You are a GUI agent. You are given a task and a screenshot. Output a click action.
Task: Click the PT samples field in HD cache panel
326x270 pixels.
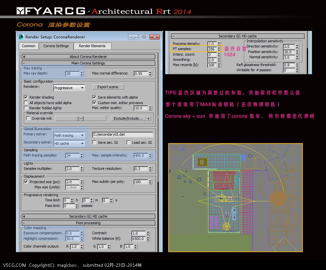pyautogui.click(x=212, y=49)
